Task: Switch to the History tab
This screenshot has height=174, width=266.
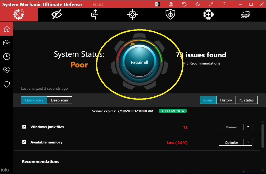Action: 226,100
